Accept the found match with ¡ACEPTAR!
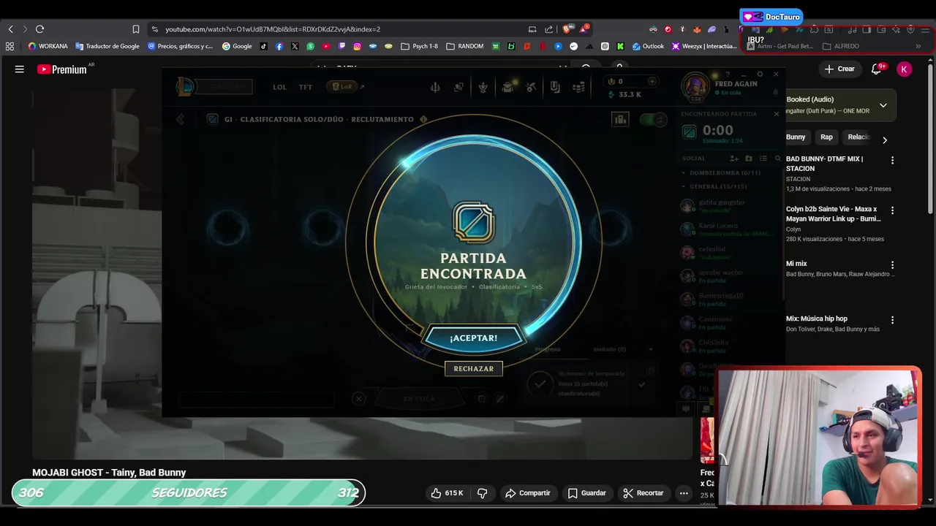The height and width of the screenshot is (526, 936). click(473, 338)
